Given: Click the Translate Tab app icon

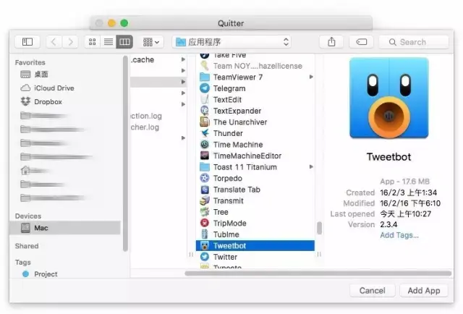Looking at the screenshot, I should tap(205, 190).
